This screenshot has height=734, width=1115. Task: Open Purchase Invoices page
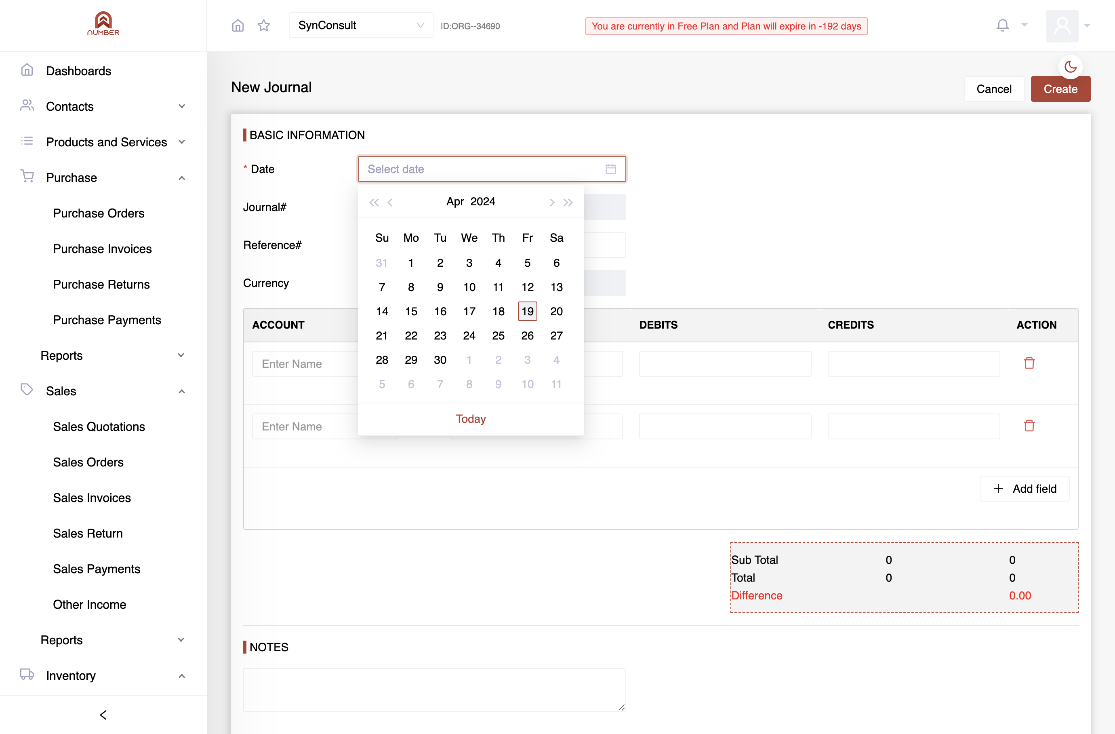pyautogui.click(x=102, y=249)
